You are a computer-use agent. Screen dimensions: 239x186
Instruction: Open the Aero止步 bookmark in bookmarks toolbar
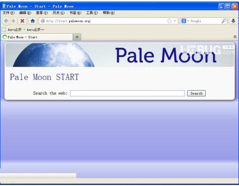pyautogui.click(x=23, y=29)
